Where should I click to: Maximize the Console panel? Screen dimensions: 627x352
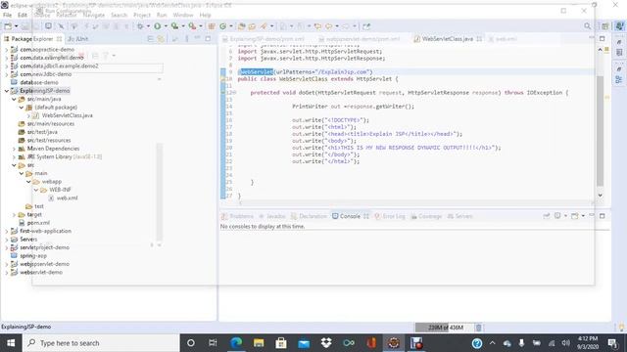tap(602, 216)
